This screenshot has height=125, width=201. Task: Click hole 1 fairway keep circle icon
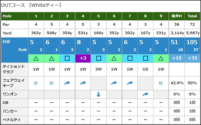(x=36, y=83)
